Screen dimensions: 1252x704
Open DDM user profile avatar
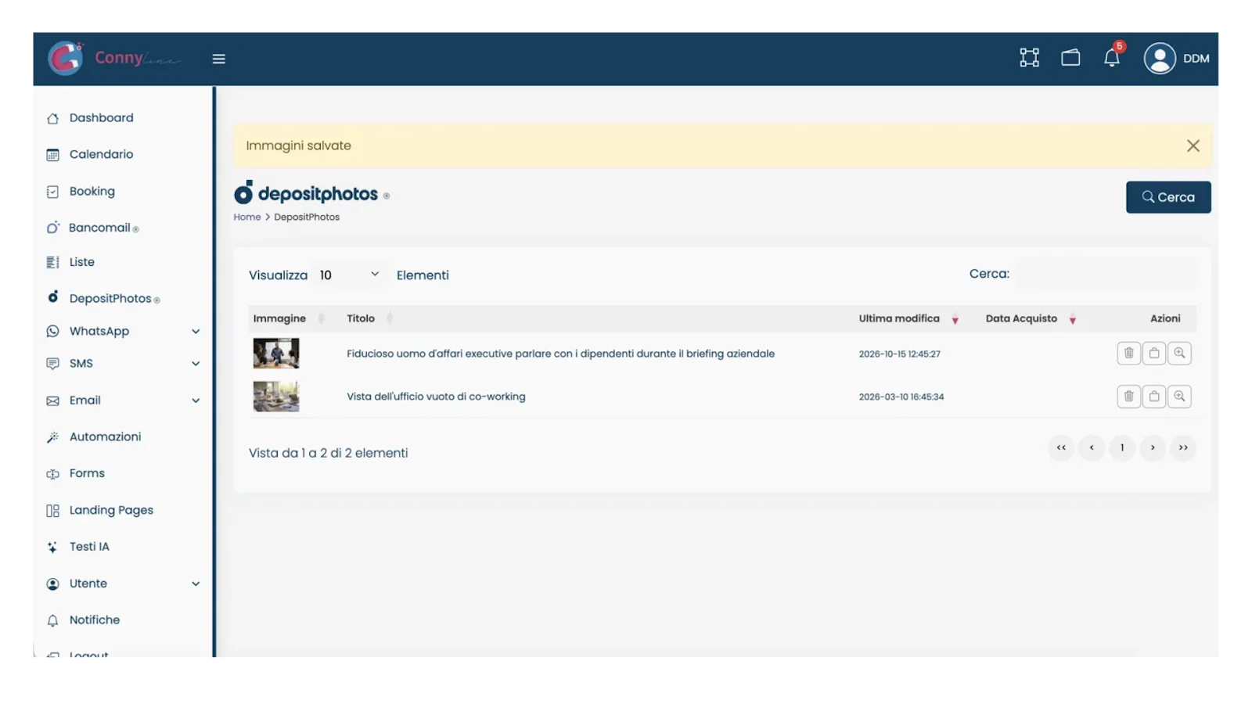point(1160,59)
